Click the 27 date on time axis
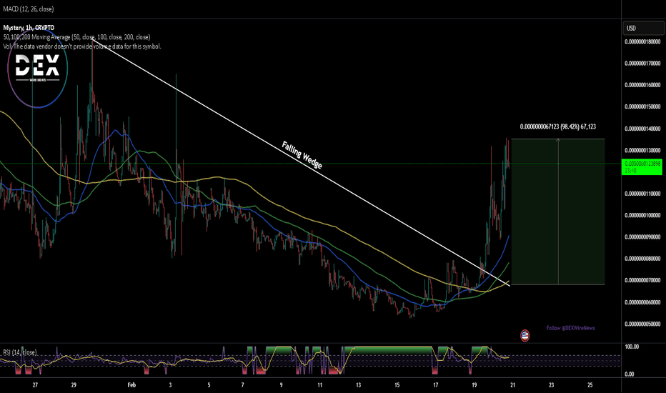The height and width of the screenshot is (393, 666). (x=35, y=385)
